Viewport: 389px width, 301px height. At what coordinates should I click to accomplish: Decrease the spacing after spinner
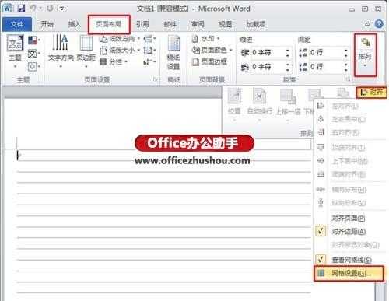tap(346, 69)
